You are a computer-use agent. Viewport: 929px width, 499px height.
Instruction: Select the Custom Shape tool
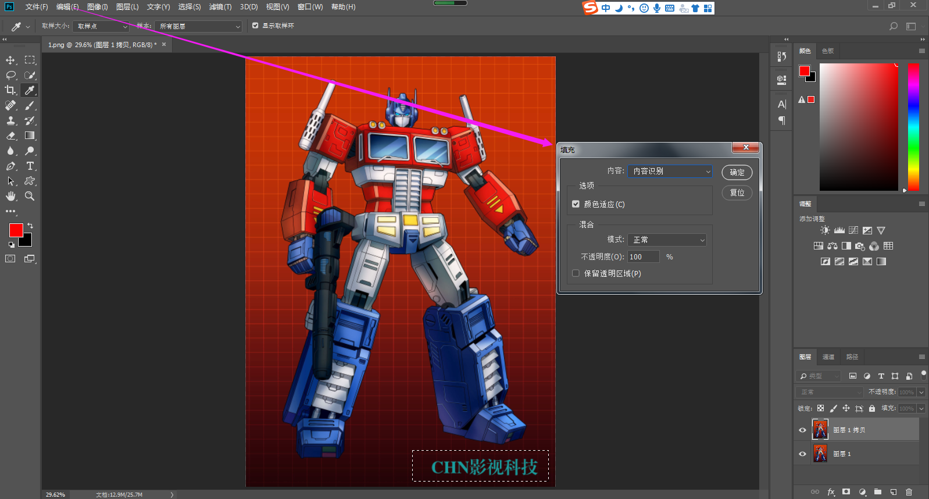[x=30, y=181]
